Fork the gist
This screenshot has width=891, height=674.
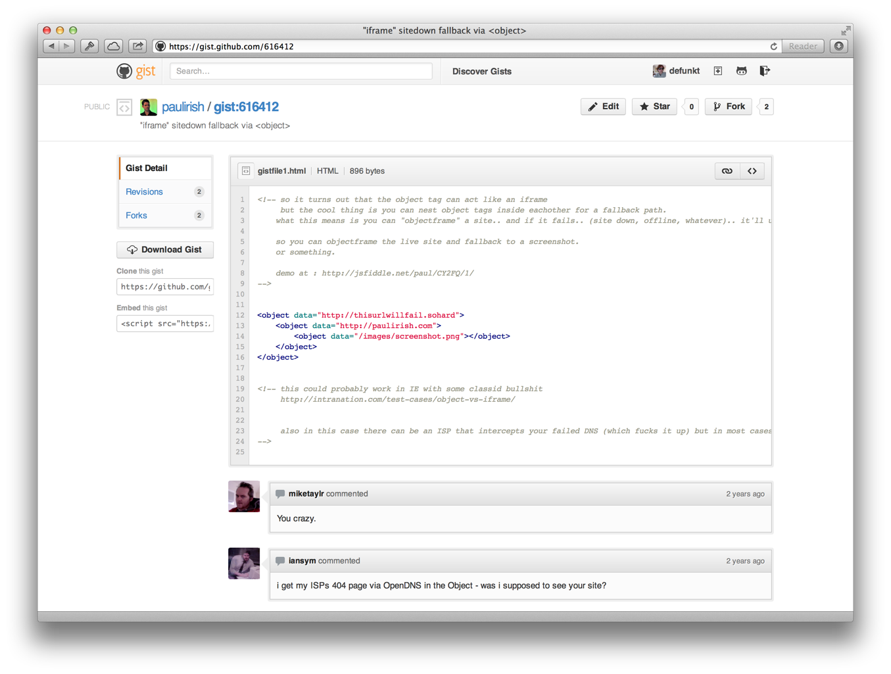(729, 107)
